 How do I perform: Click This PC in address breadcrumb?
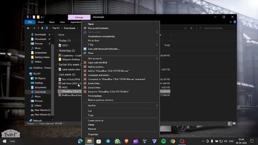[x=56, y=28]
